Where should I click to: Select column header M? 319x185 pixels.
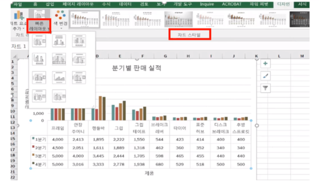(302, 56)
